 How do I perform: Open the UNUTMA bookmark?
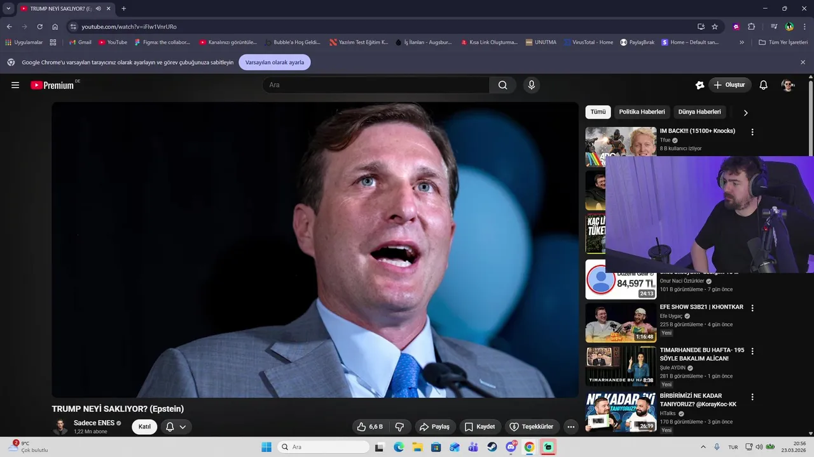pyautogui.click(x=541, y=43)
